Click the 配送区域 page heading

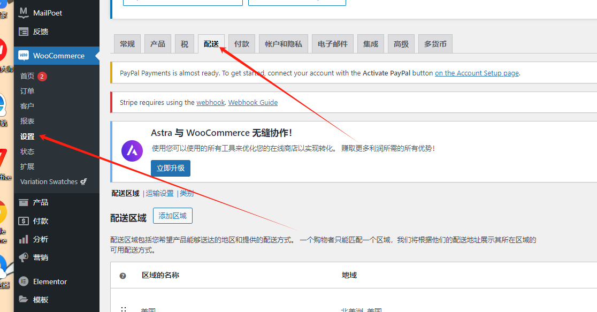coord(128,218)
